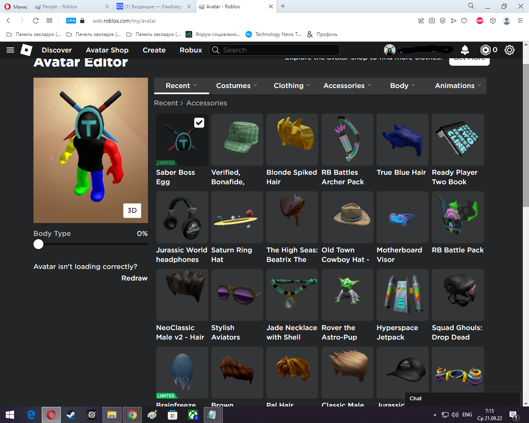Select the RB Battles Archer Pack item
This screenshot has height=423, width=529.
[x=348, y=140]
